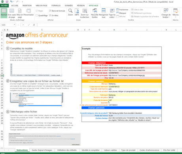
Task: Switch to Modèle à compléter sheet tab
Action: pos(91,150)
